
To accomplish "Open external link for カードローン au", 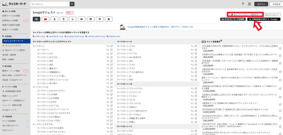I will [x=196, y=76].
